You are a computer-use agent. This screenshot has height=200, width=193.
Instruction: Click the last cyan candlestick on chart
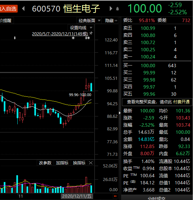(x=91, y=87)
